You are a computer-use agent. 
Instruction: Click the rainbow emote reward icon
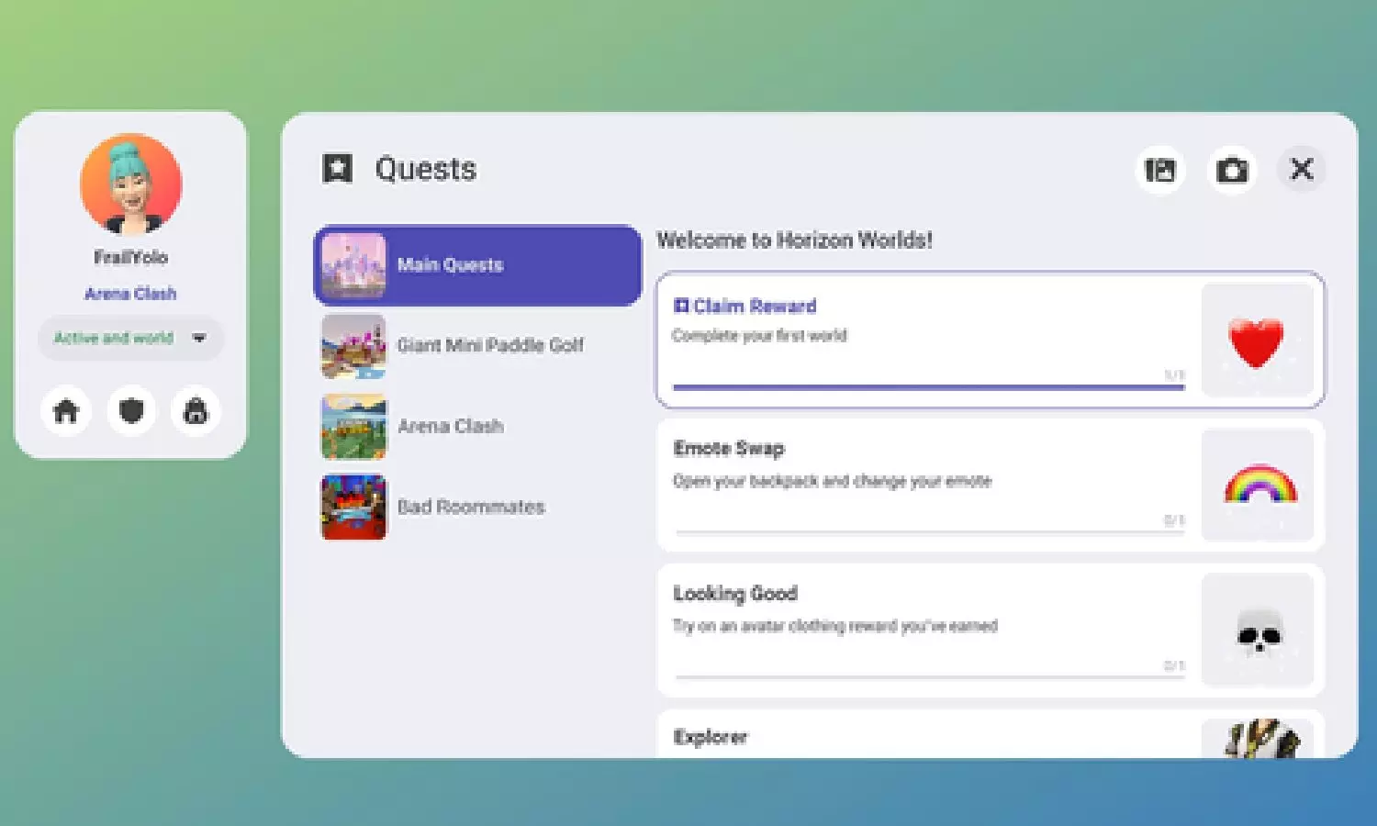click(x=1259, y=485)
